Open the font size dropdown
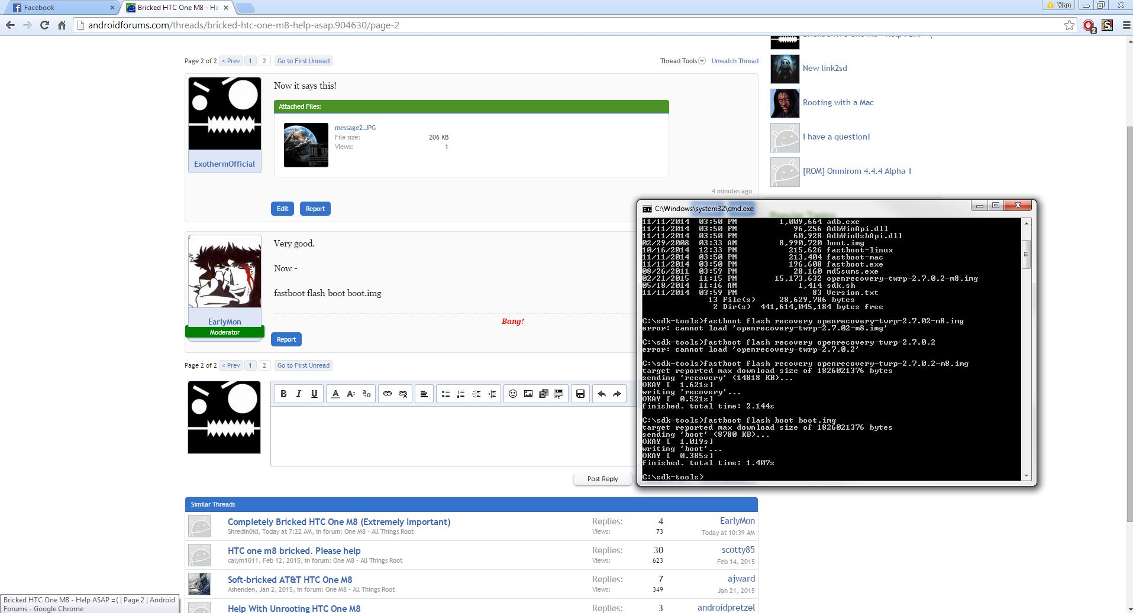 [x=351, y=394]
